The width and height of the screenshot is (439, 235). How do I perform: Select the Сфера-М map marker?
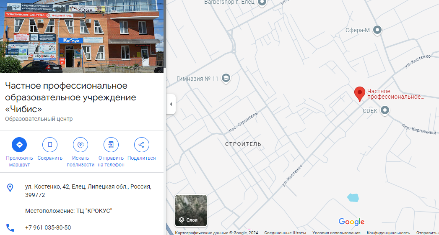[377, 30]
